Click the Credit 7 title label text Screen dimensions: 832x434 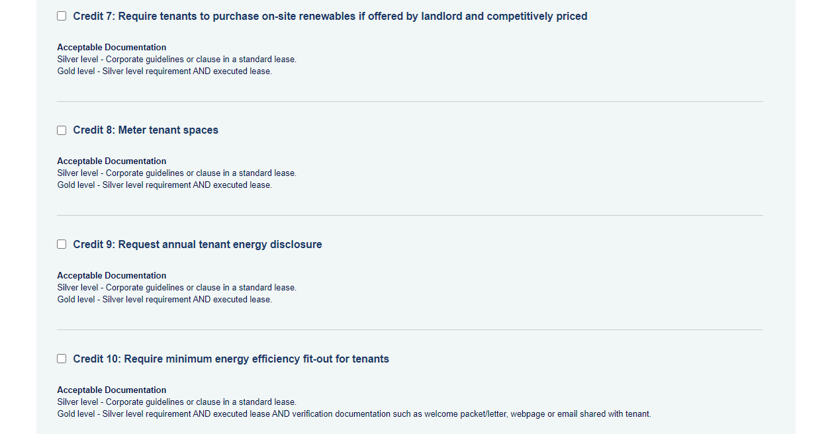click(x=330, y=16)
